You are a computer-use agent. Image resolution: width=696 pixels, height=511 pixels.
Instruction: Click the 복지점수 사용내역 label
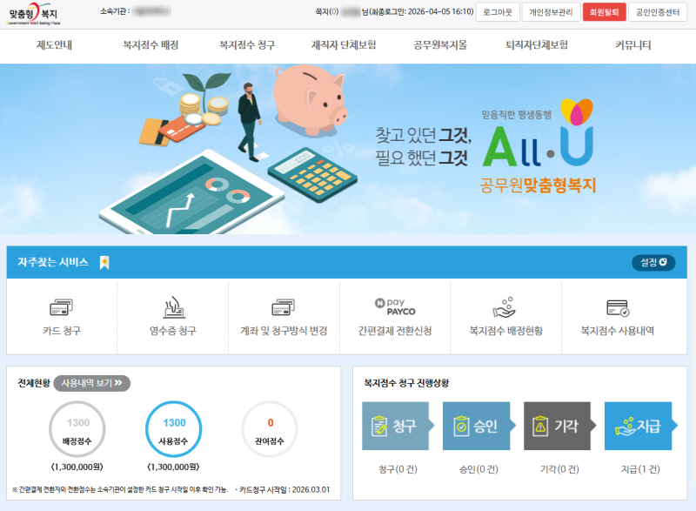coord(618,331)
